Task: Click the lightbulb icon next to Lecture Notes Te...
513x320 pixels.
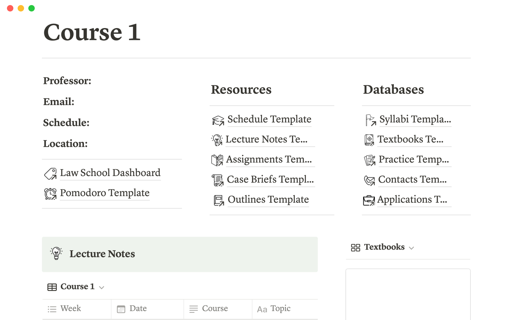Action: coord(217,140)
